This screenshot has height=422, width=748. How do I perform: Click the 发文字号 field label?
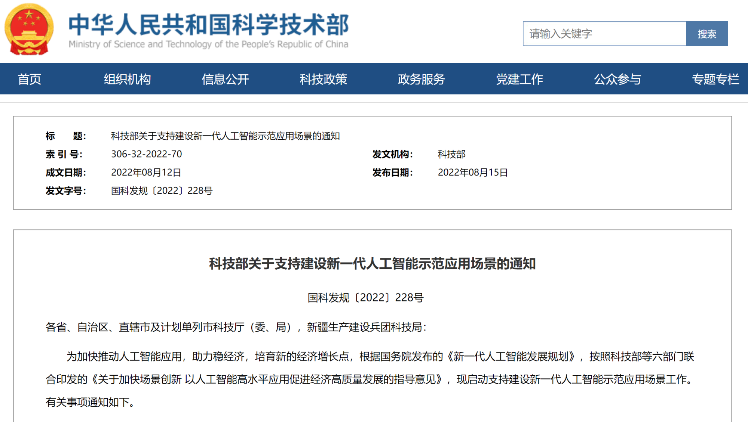pyautogui.click(x=66, y=190)
